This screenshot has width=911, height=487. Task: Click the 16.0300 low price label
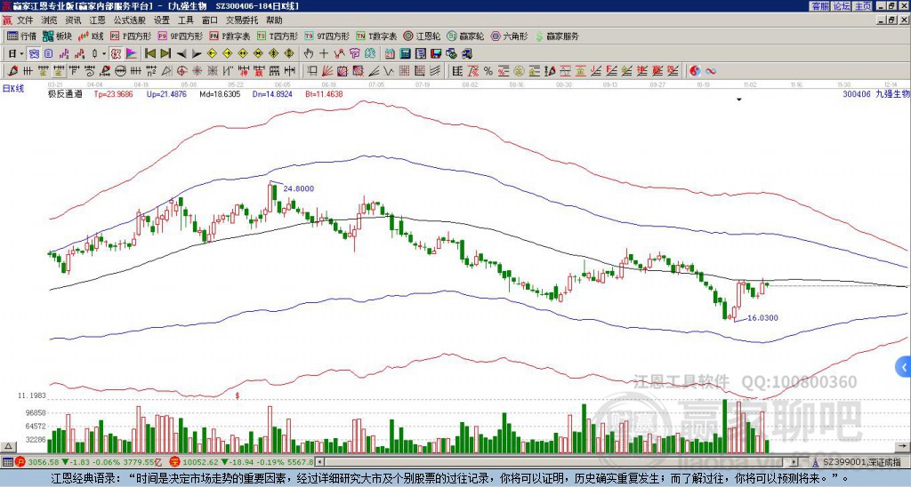(762, 318)
